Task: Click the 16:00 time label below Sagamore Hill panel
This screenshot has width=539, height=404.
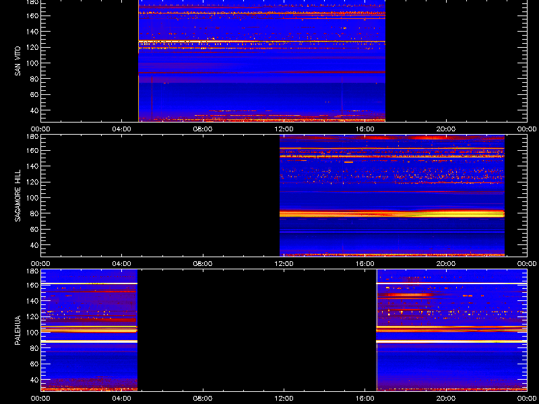Action: [x=365, y=264]
